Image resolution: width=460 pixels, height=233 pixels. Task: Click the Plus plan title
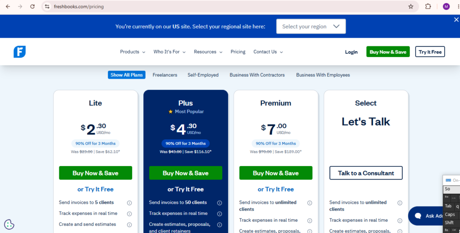[x=186, y=103]
